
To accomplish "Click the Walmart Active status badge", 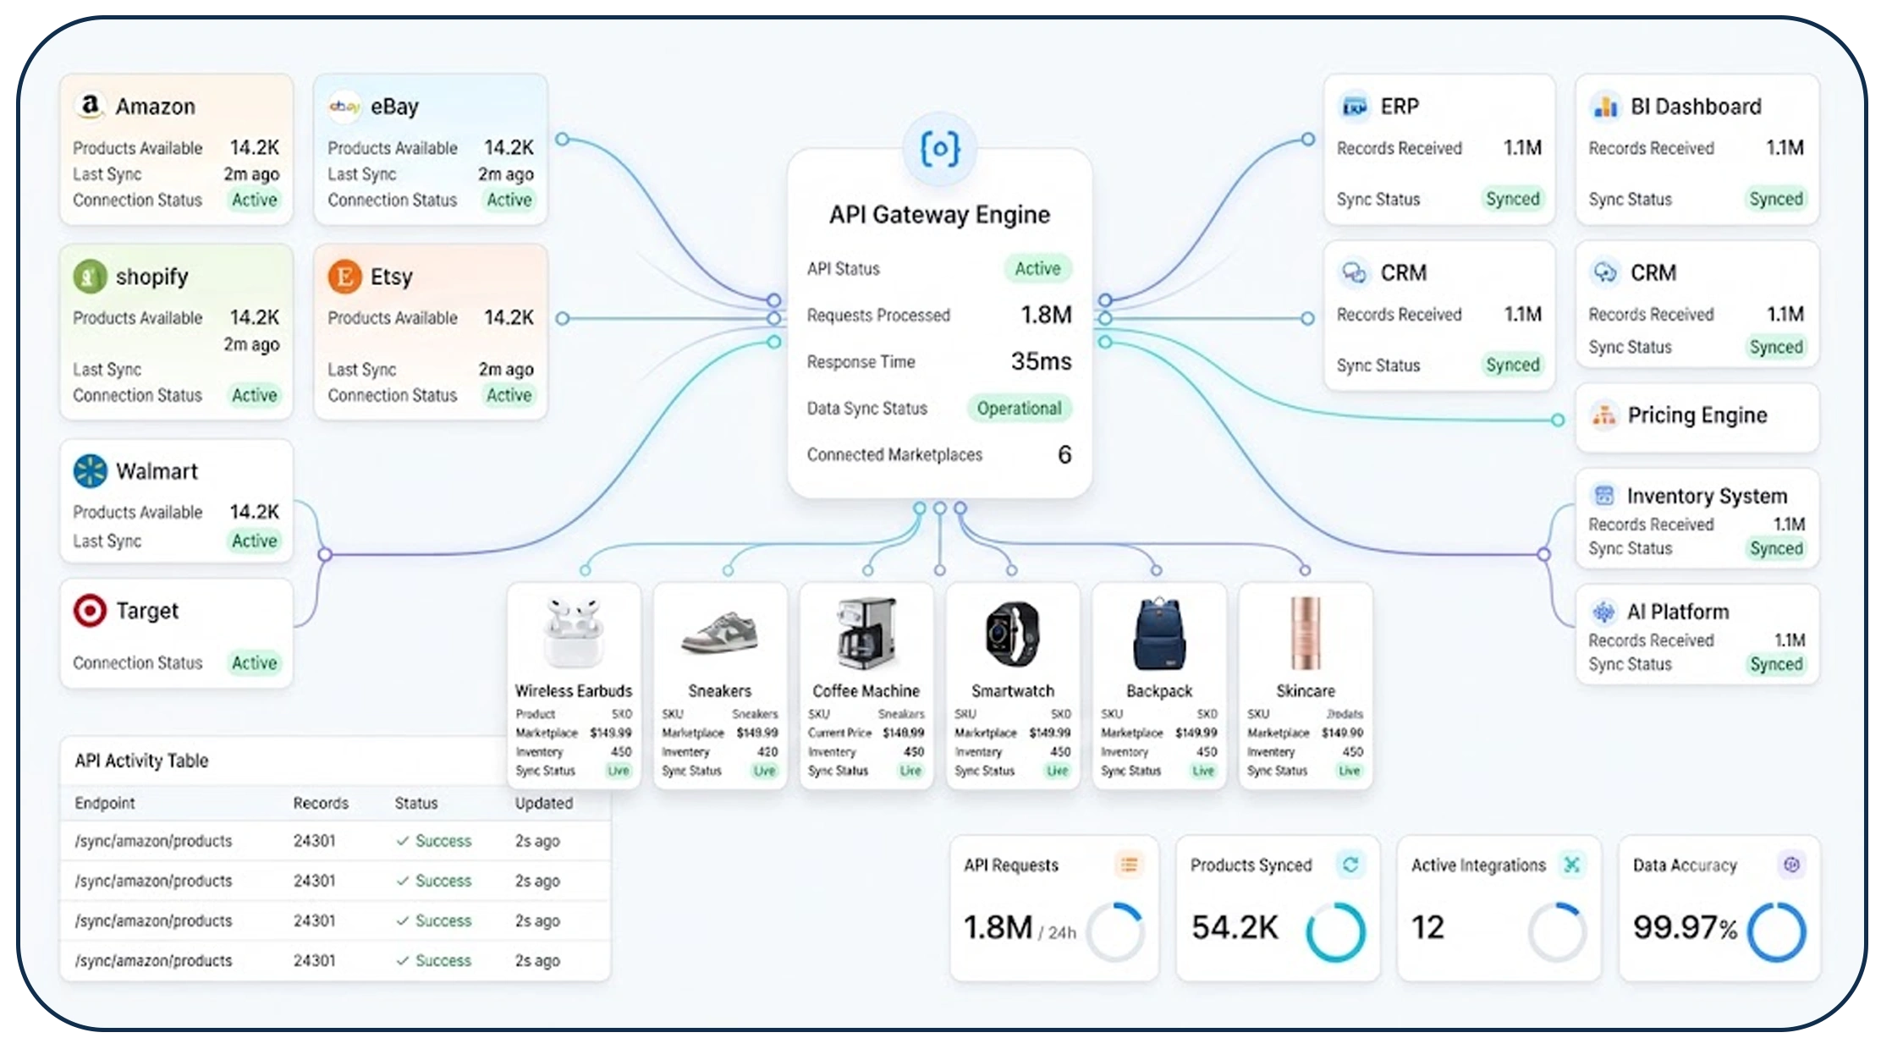I will point(255,541).
